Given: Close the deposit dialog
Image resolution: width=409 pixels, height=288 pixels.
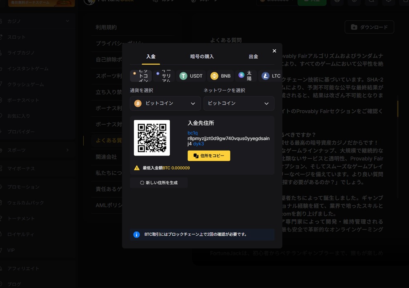Looking at the screenshot, I should click(274, 51).
